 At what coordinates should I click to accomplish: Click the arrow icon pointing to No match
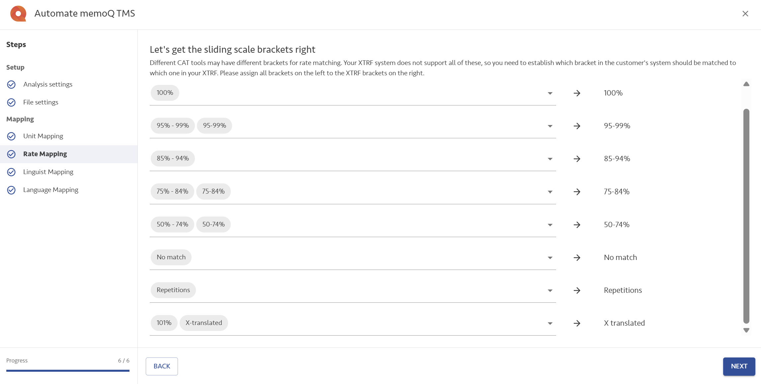point(577,258)
